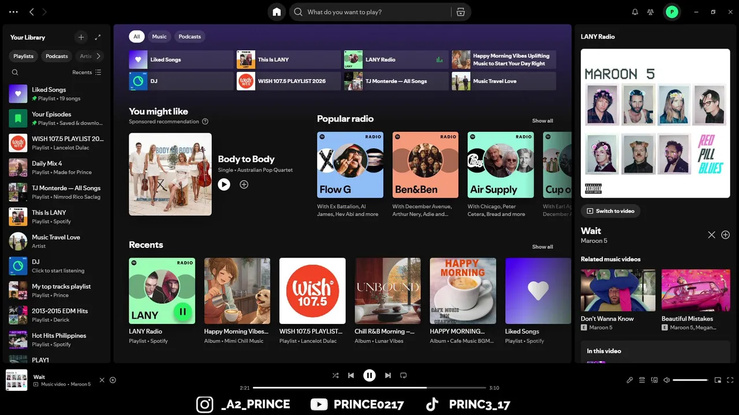This screenshot has height=415, width=739.
Task: Filter home feed by Podcasts
Action: point(189,36)
